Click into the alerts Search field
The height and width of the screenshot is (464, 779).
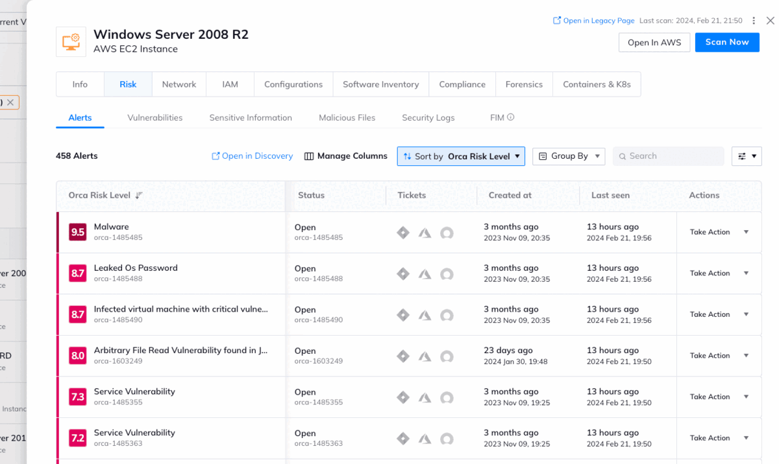(669, 156)
